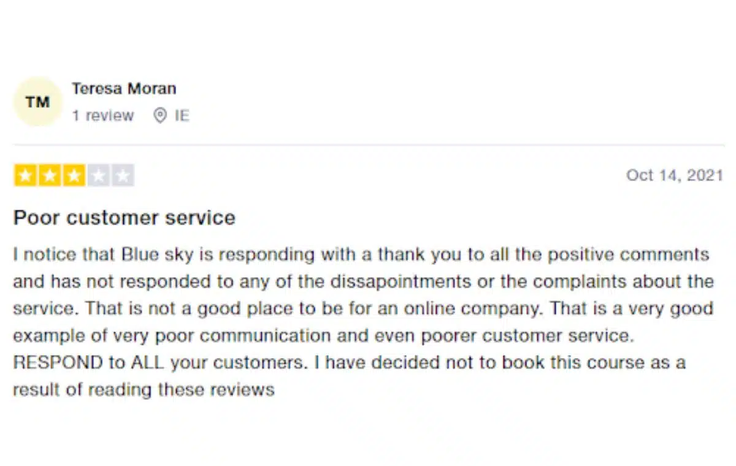This screenshot has height=466, width=736.
Task: Click the third yellow rating star
Action: (x=74, y=176)
